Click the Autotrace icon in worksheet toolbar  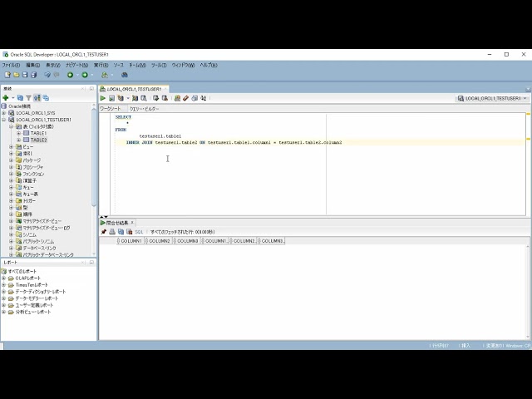[135, 98]
